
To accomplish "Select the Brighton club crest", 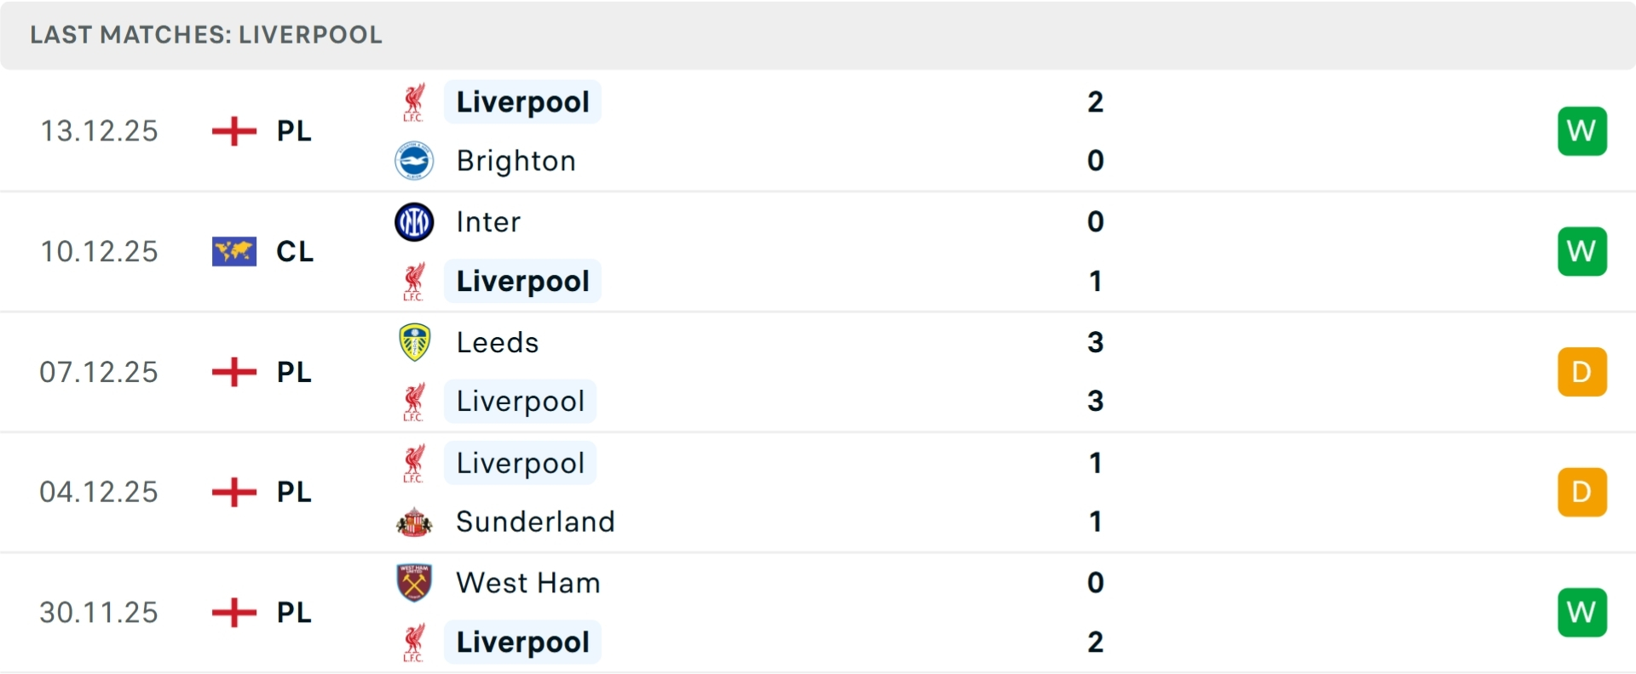I will (415, 160).
